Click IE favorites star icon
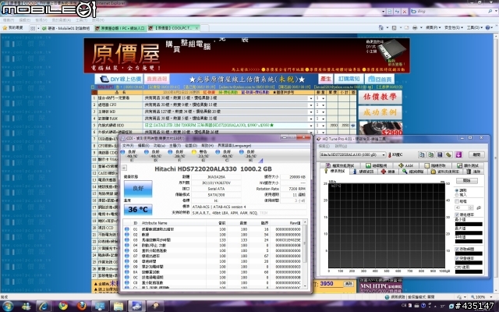The image size is (499, 312). pos(5,28)
